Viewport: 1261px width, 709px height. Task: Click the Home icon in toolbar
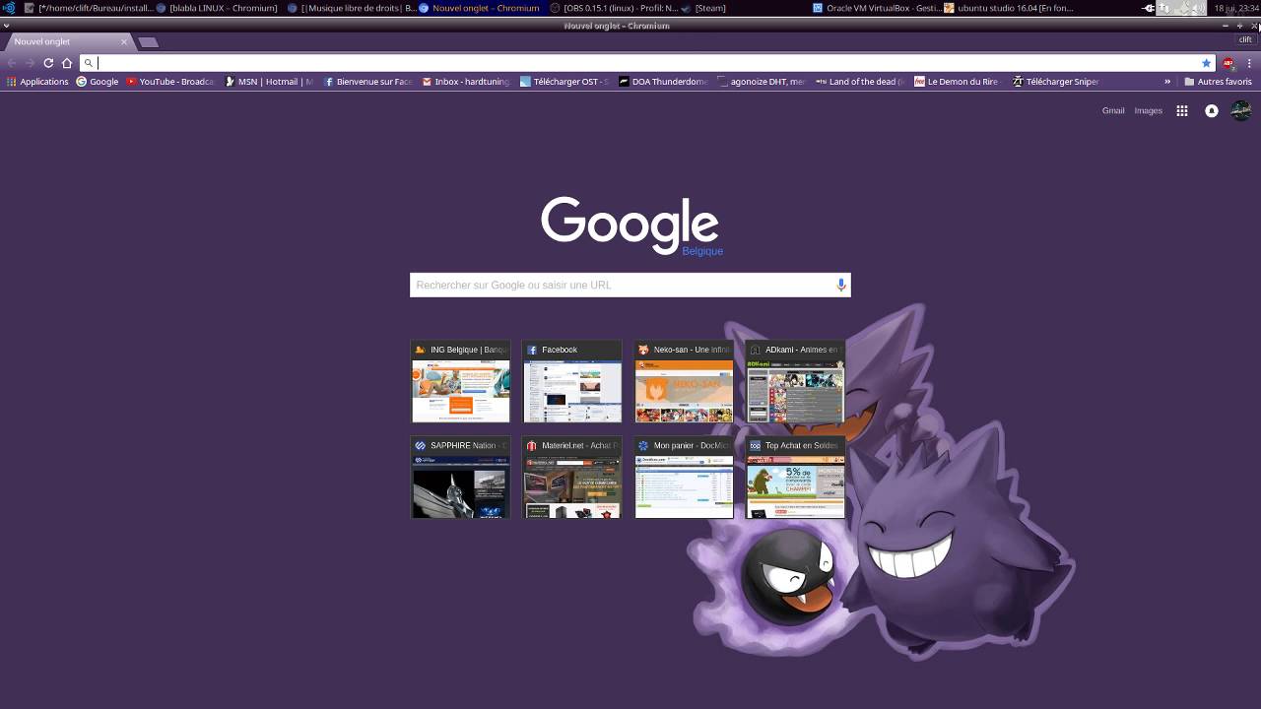[x=67, y=63]
